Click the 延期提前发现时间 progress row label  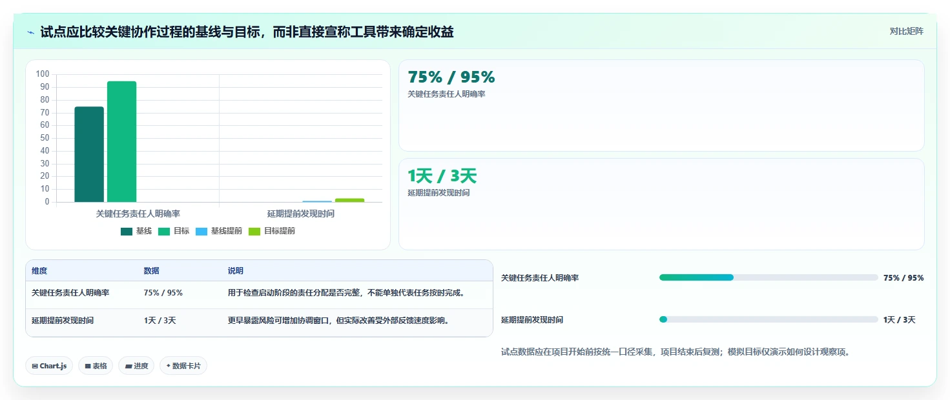(532, 320)
